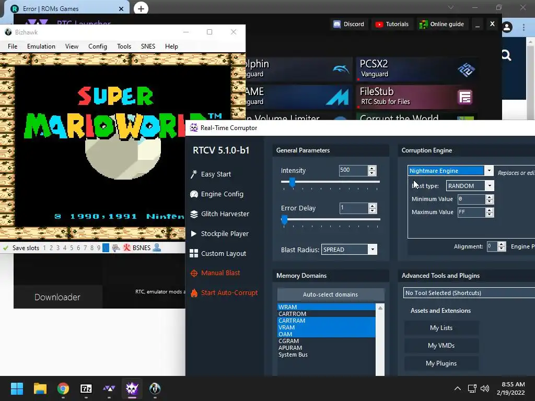Open Chrome from taskbar

coord(63,388)
